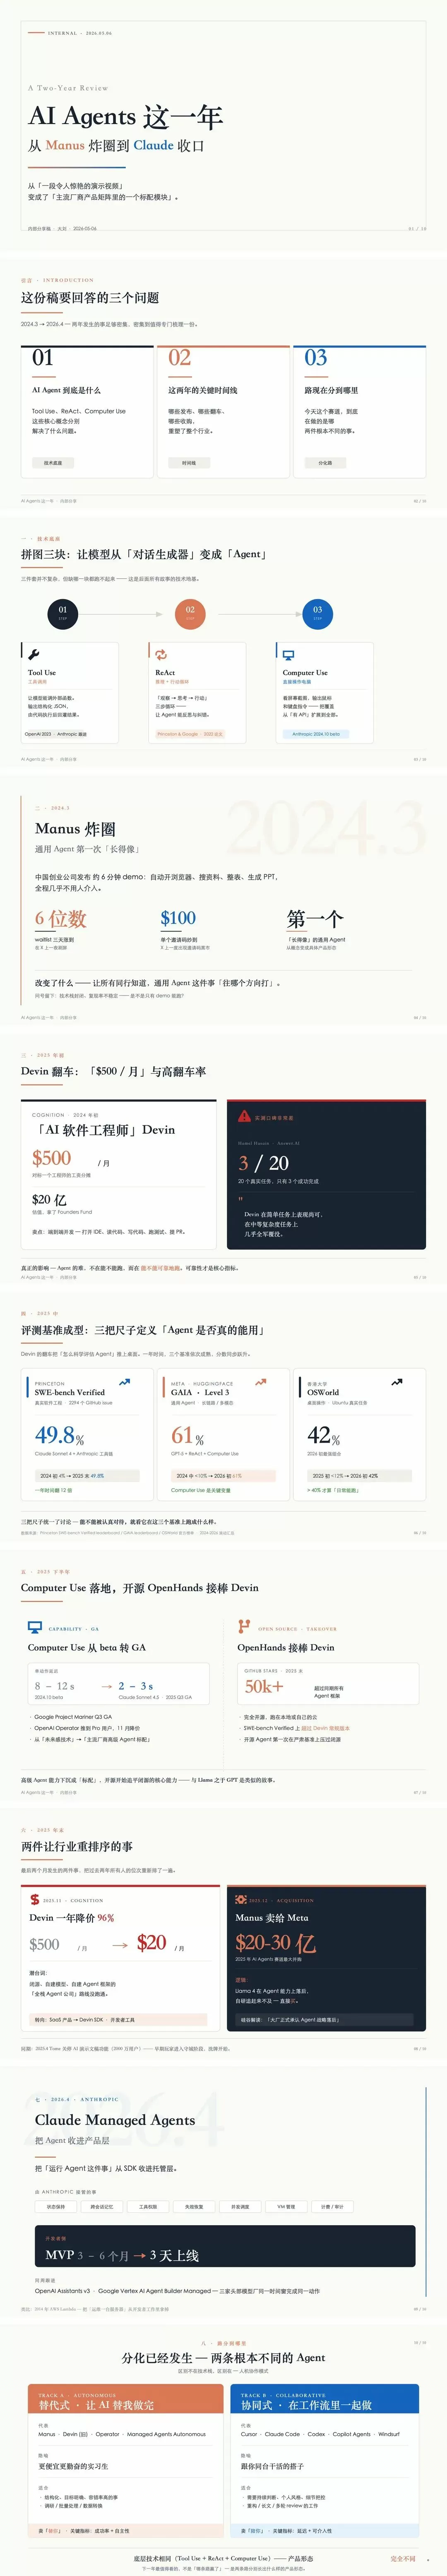447x2576 pixels.
Task: Click the fork icon beside OPEN SOURCE · TAKEOVER
Action: tap(244, 1627)
